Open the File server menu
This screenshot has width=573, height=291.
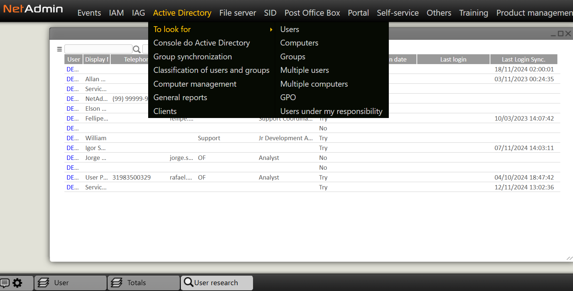tap(238, 13)
